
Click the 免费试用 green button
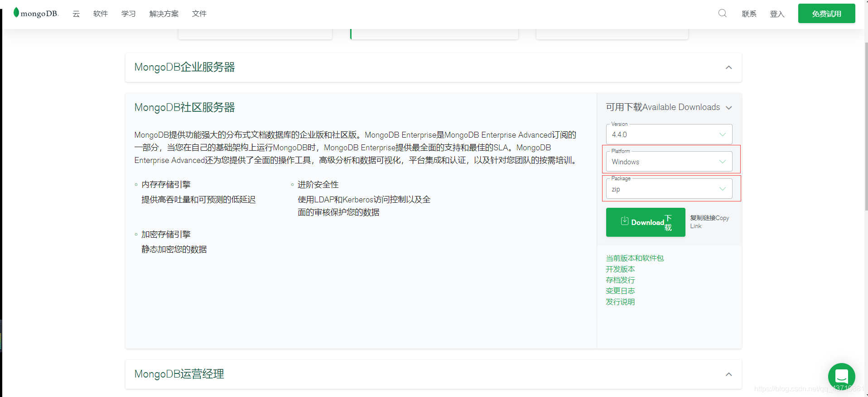[x=826, y=13]
